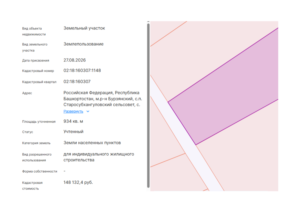Select cadastral quarter value 02:18:160307
Image resolution: width=297 pixels, height=210 pixels.
click(x=77, y=82)
